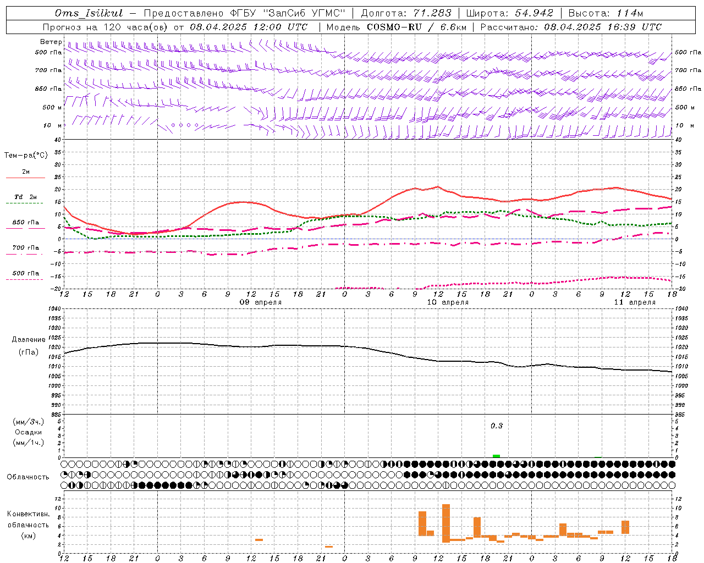
Task: Click the 'Давление' pressure panel label
Action: tap(29, 340)
